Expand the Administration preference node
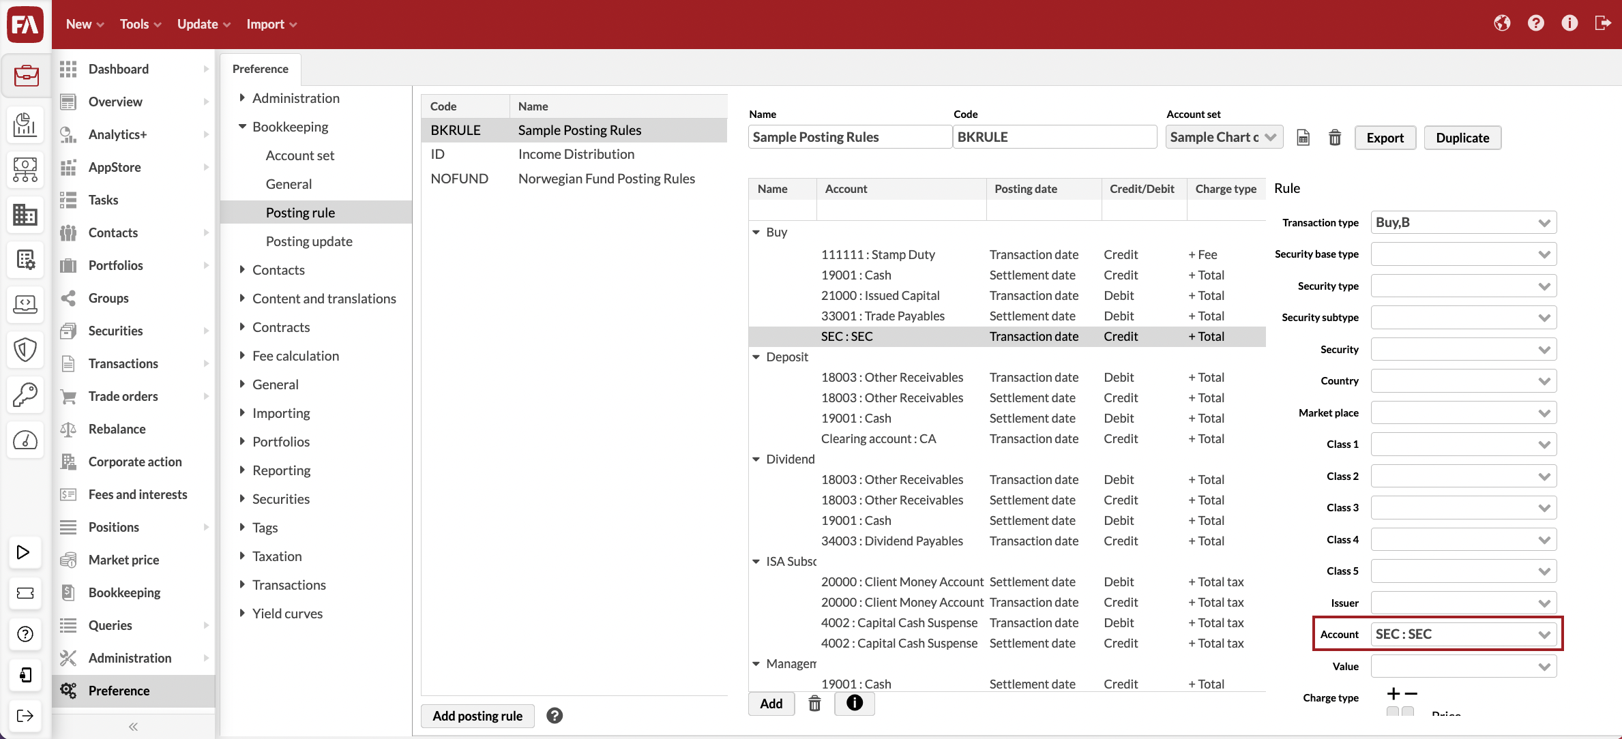Screen dimensions: 1622x739 tap(242, 98)
